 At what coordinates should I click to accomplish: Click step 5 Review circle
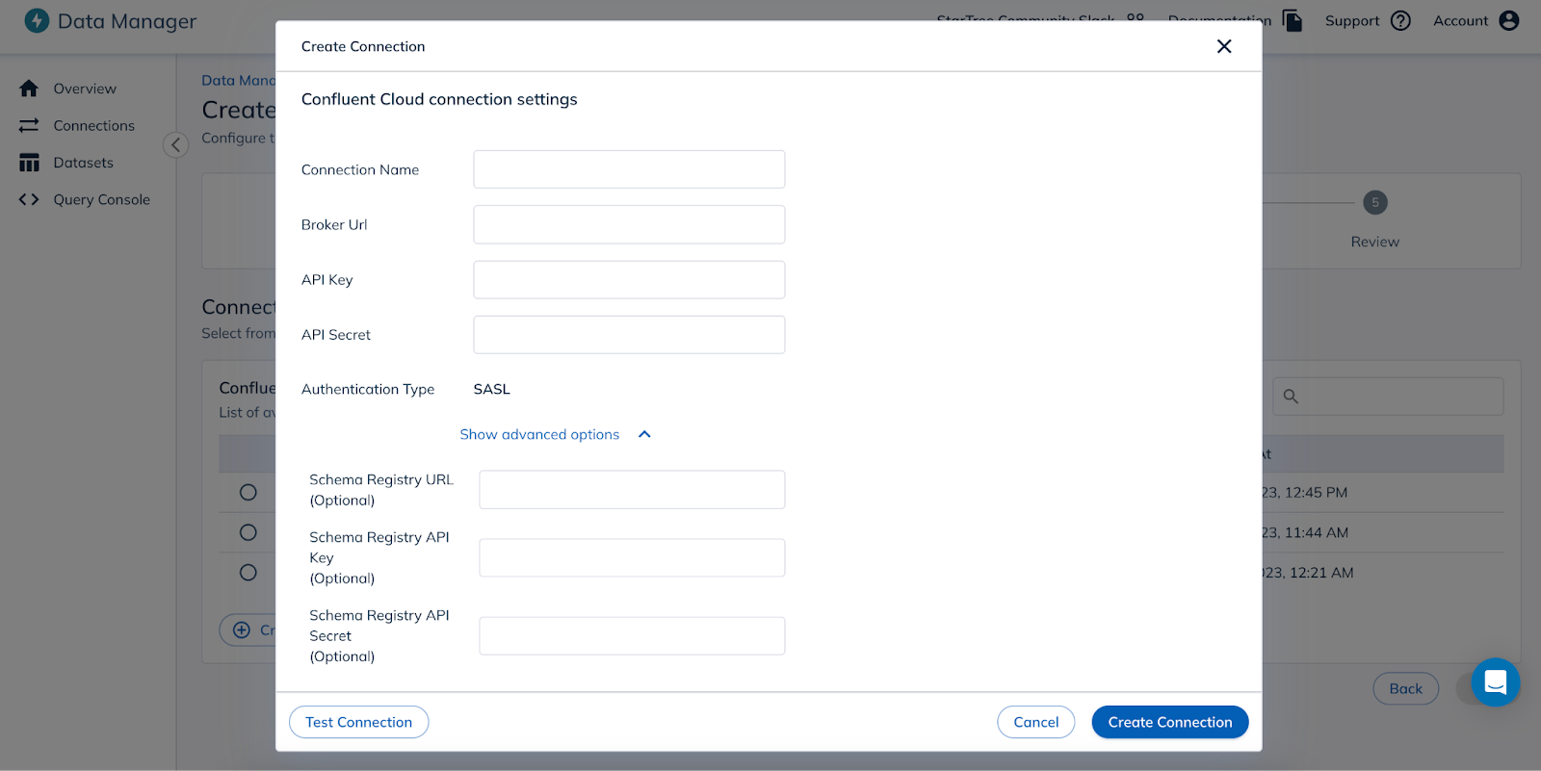pyautogui.click(x=1375, y=202)
